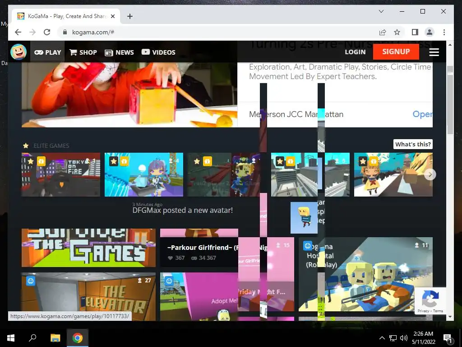
Task: Click gift badge on yellow-dress girl thumbnail
Action: click(x=374, y=161)
